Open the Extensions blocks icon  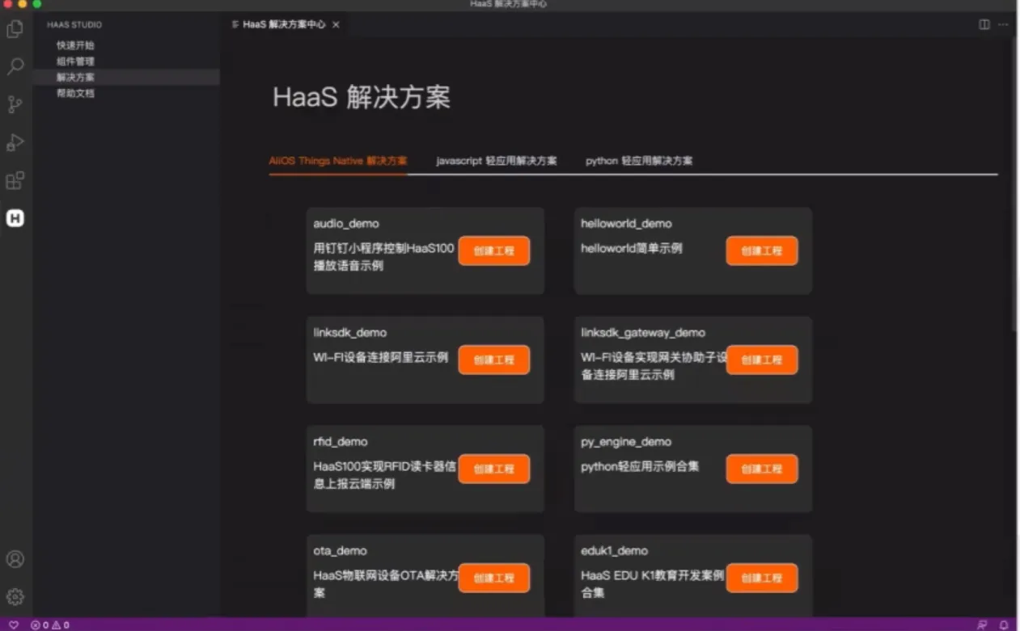click(x=15, y=180)
